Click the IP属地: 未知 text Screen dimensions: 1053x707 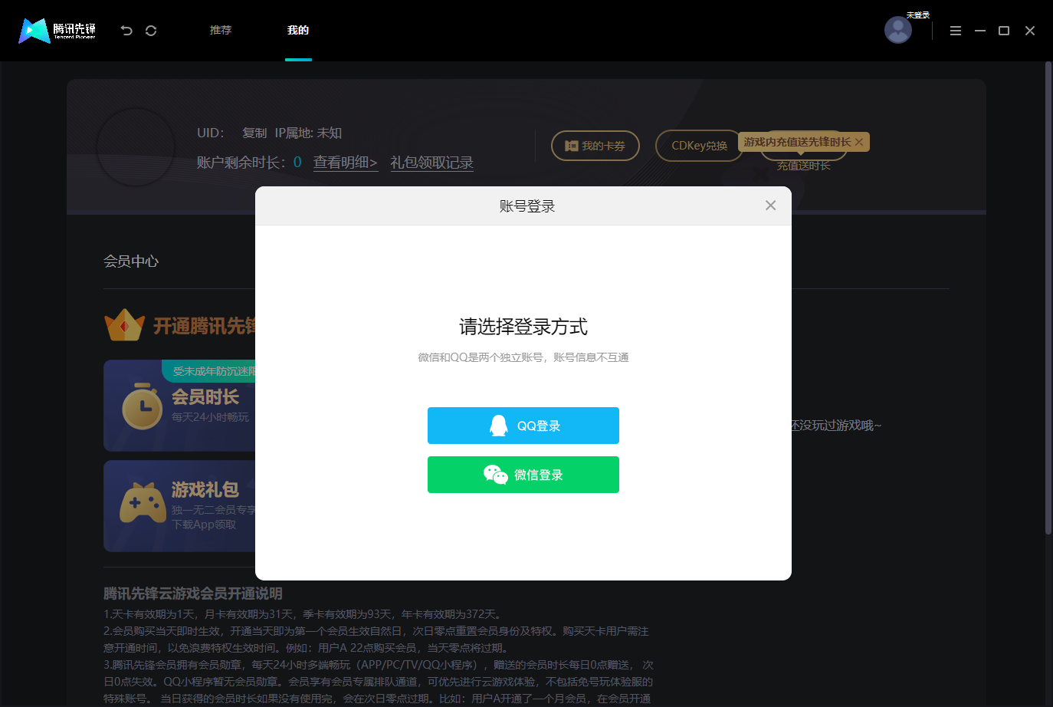(308, 133)
